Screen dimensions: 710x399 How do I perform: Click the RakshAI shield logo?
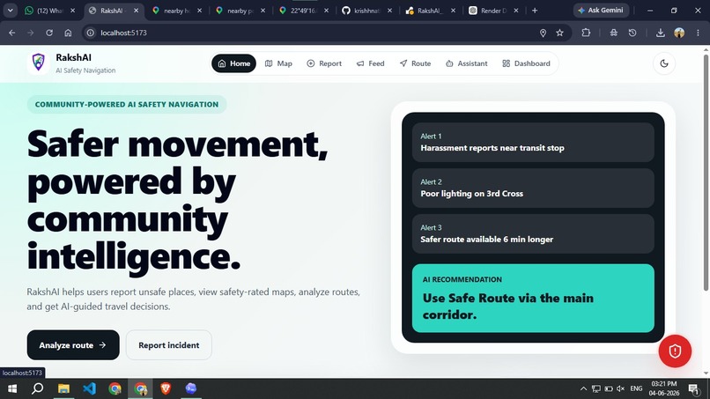[39, 62]
